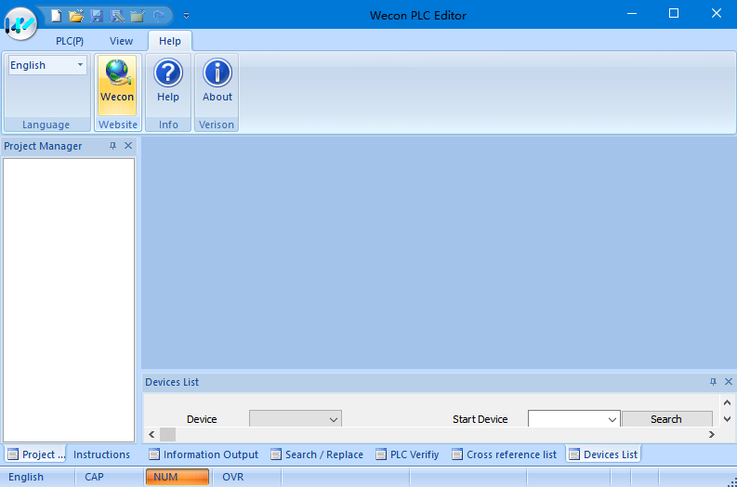Open the Information Output tab
The height and width of the screenshot is (487, 737).
(203, 454)
